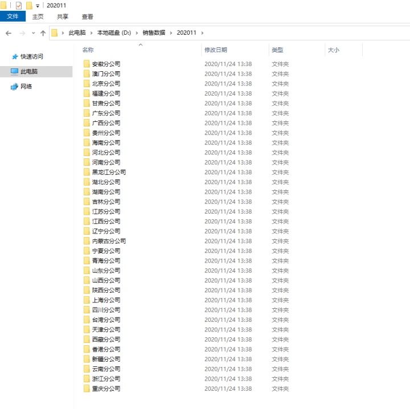Click the 云南分公司 folder name
The height and width of the screenshot is (409, 410).
point(106,369)
